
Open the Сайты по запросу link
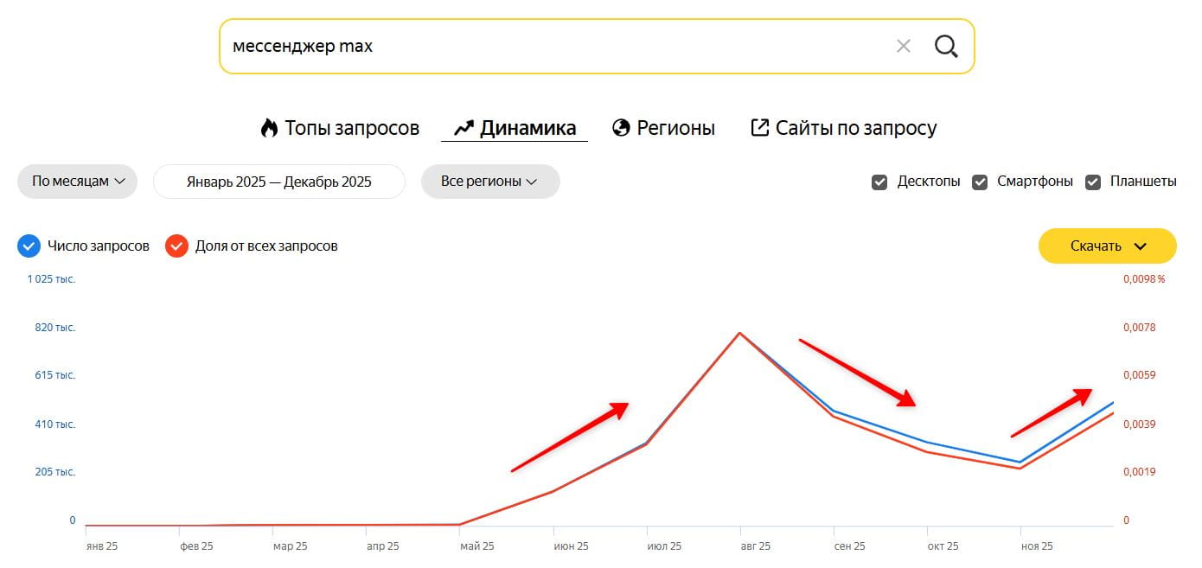(x=855, y=128)
